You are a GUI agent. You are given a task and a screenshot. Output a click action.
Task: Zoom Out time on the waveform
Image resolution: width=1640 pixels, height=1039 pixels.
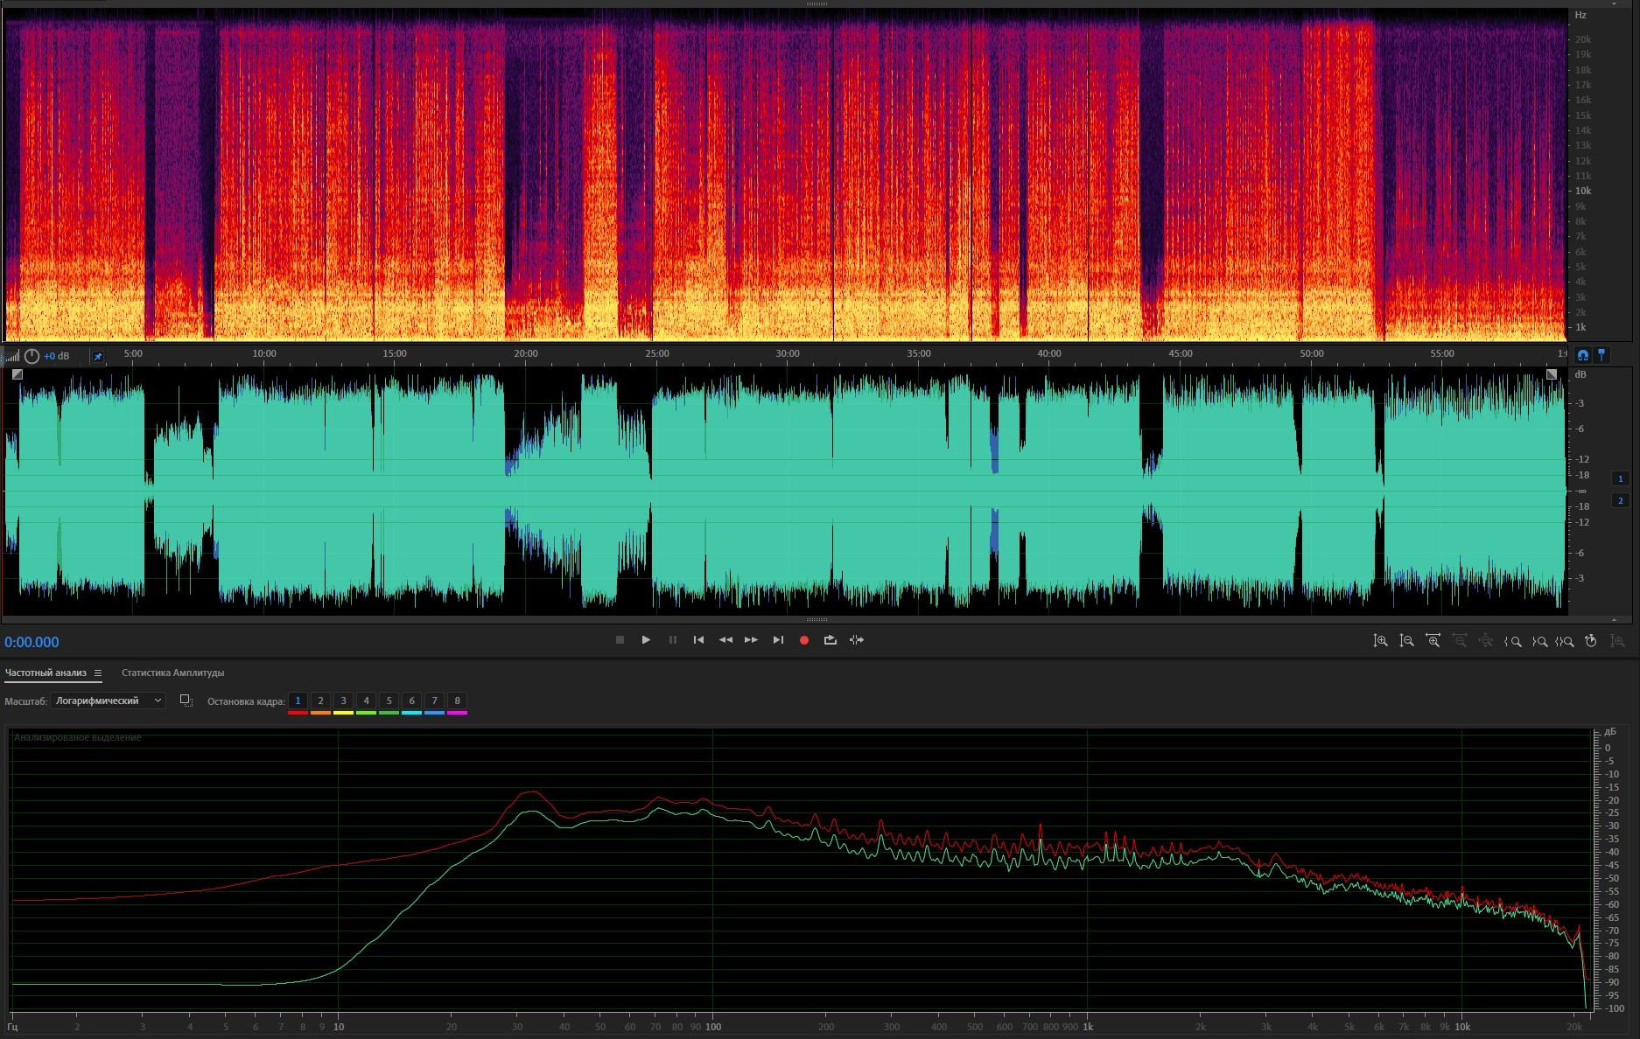click(1459, 641)
